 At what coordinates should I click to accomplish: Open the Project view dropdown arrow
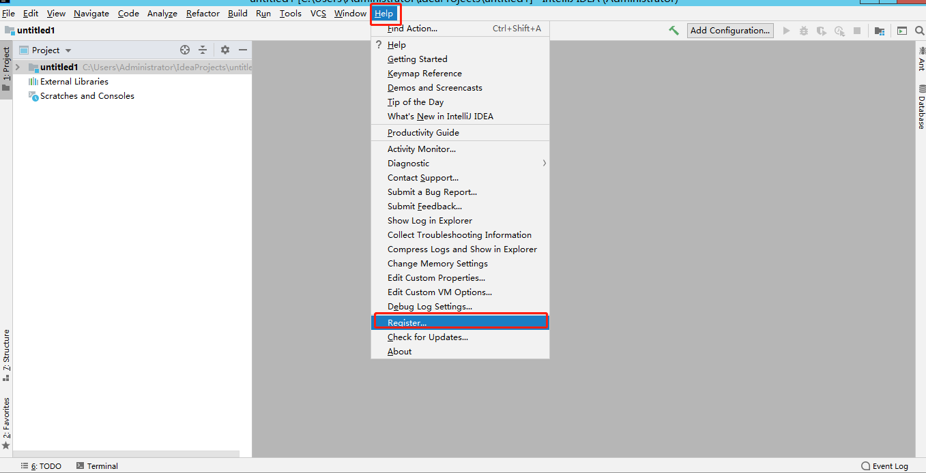68,50
